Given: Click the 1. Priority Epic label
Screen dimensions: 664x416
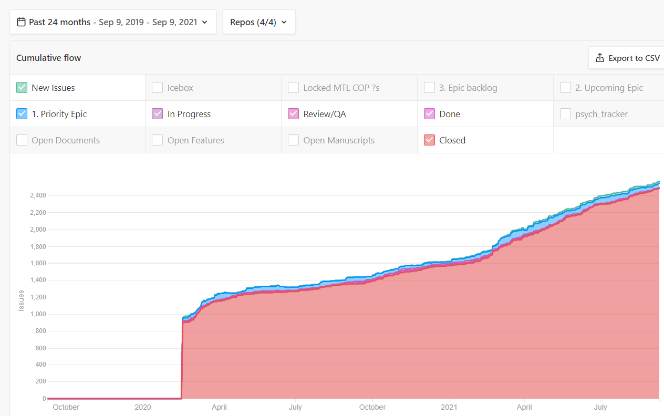Looking at the screenshot, I should point(59,114).
